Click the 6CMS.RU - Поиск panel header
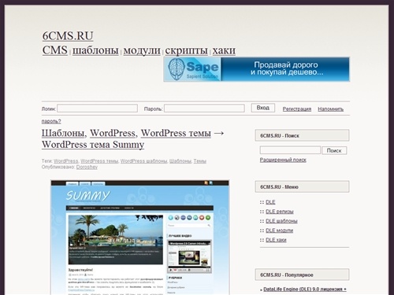 pos(302,135)
